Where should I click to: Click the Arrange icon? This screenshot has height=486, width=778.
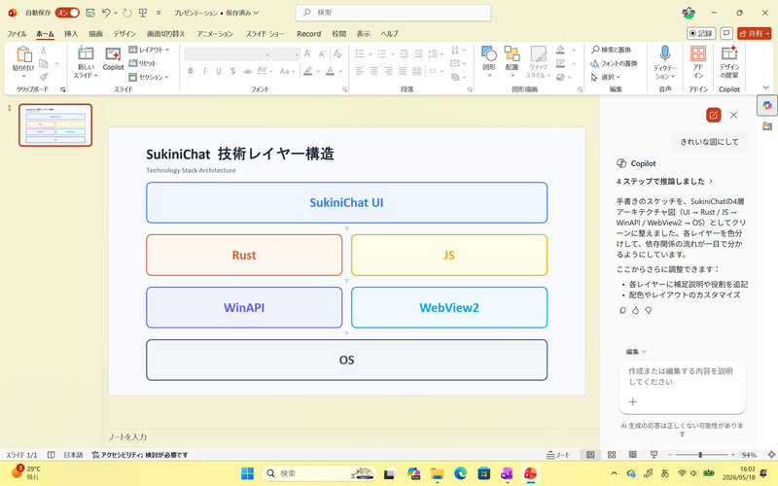point(513,54)
